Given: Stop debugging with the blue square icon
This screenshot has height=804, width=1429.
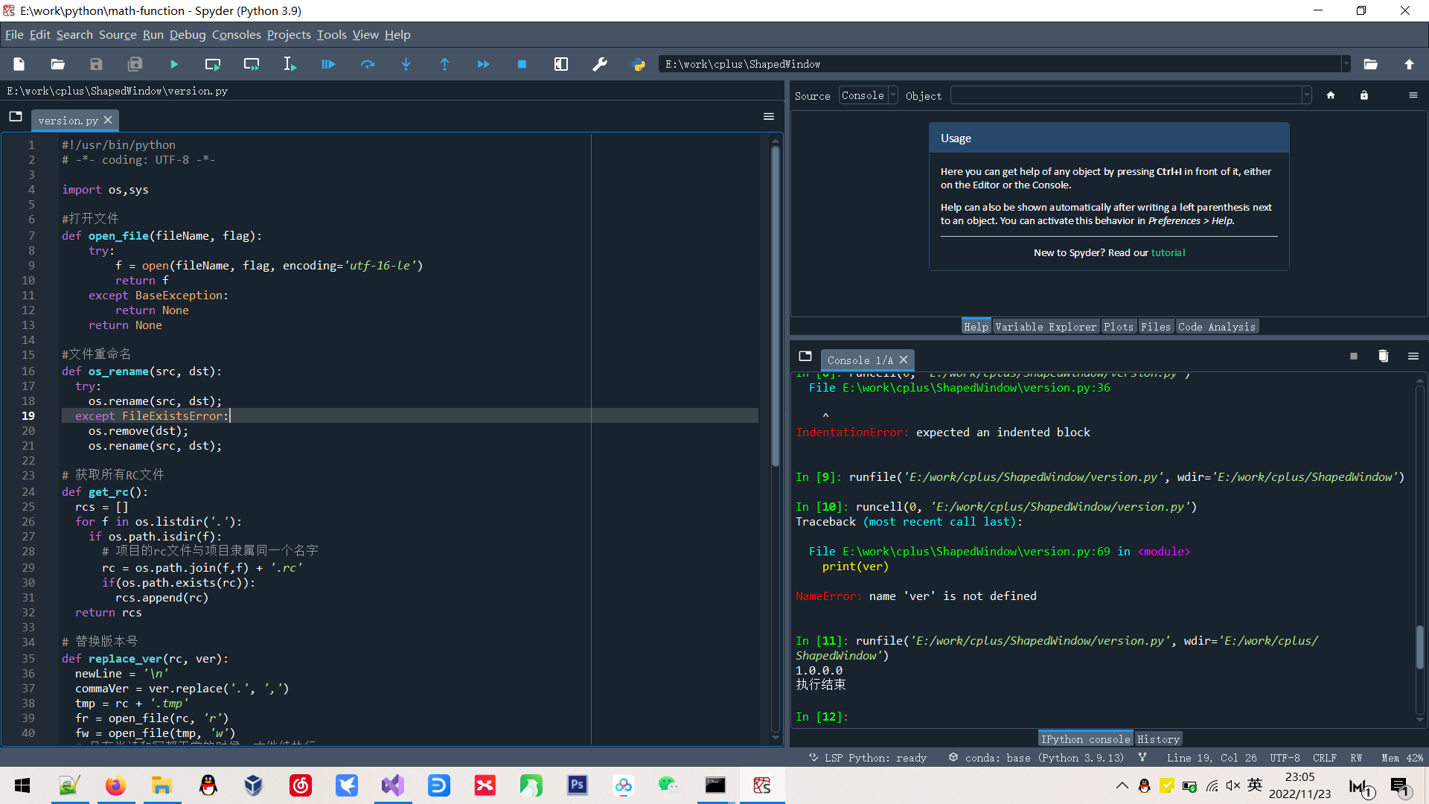Looking at the screenshot, I should tap(522, 65).
